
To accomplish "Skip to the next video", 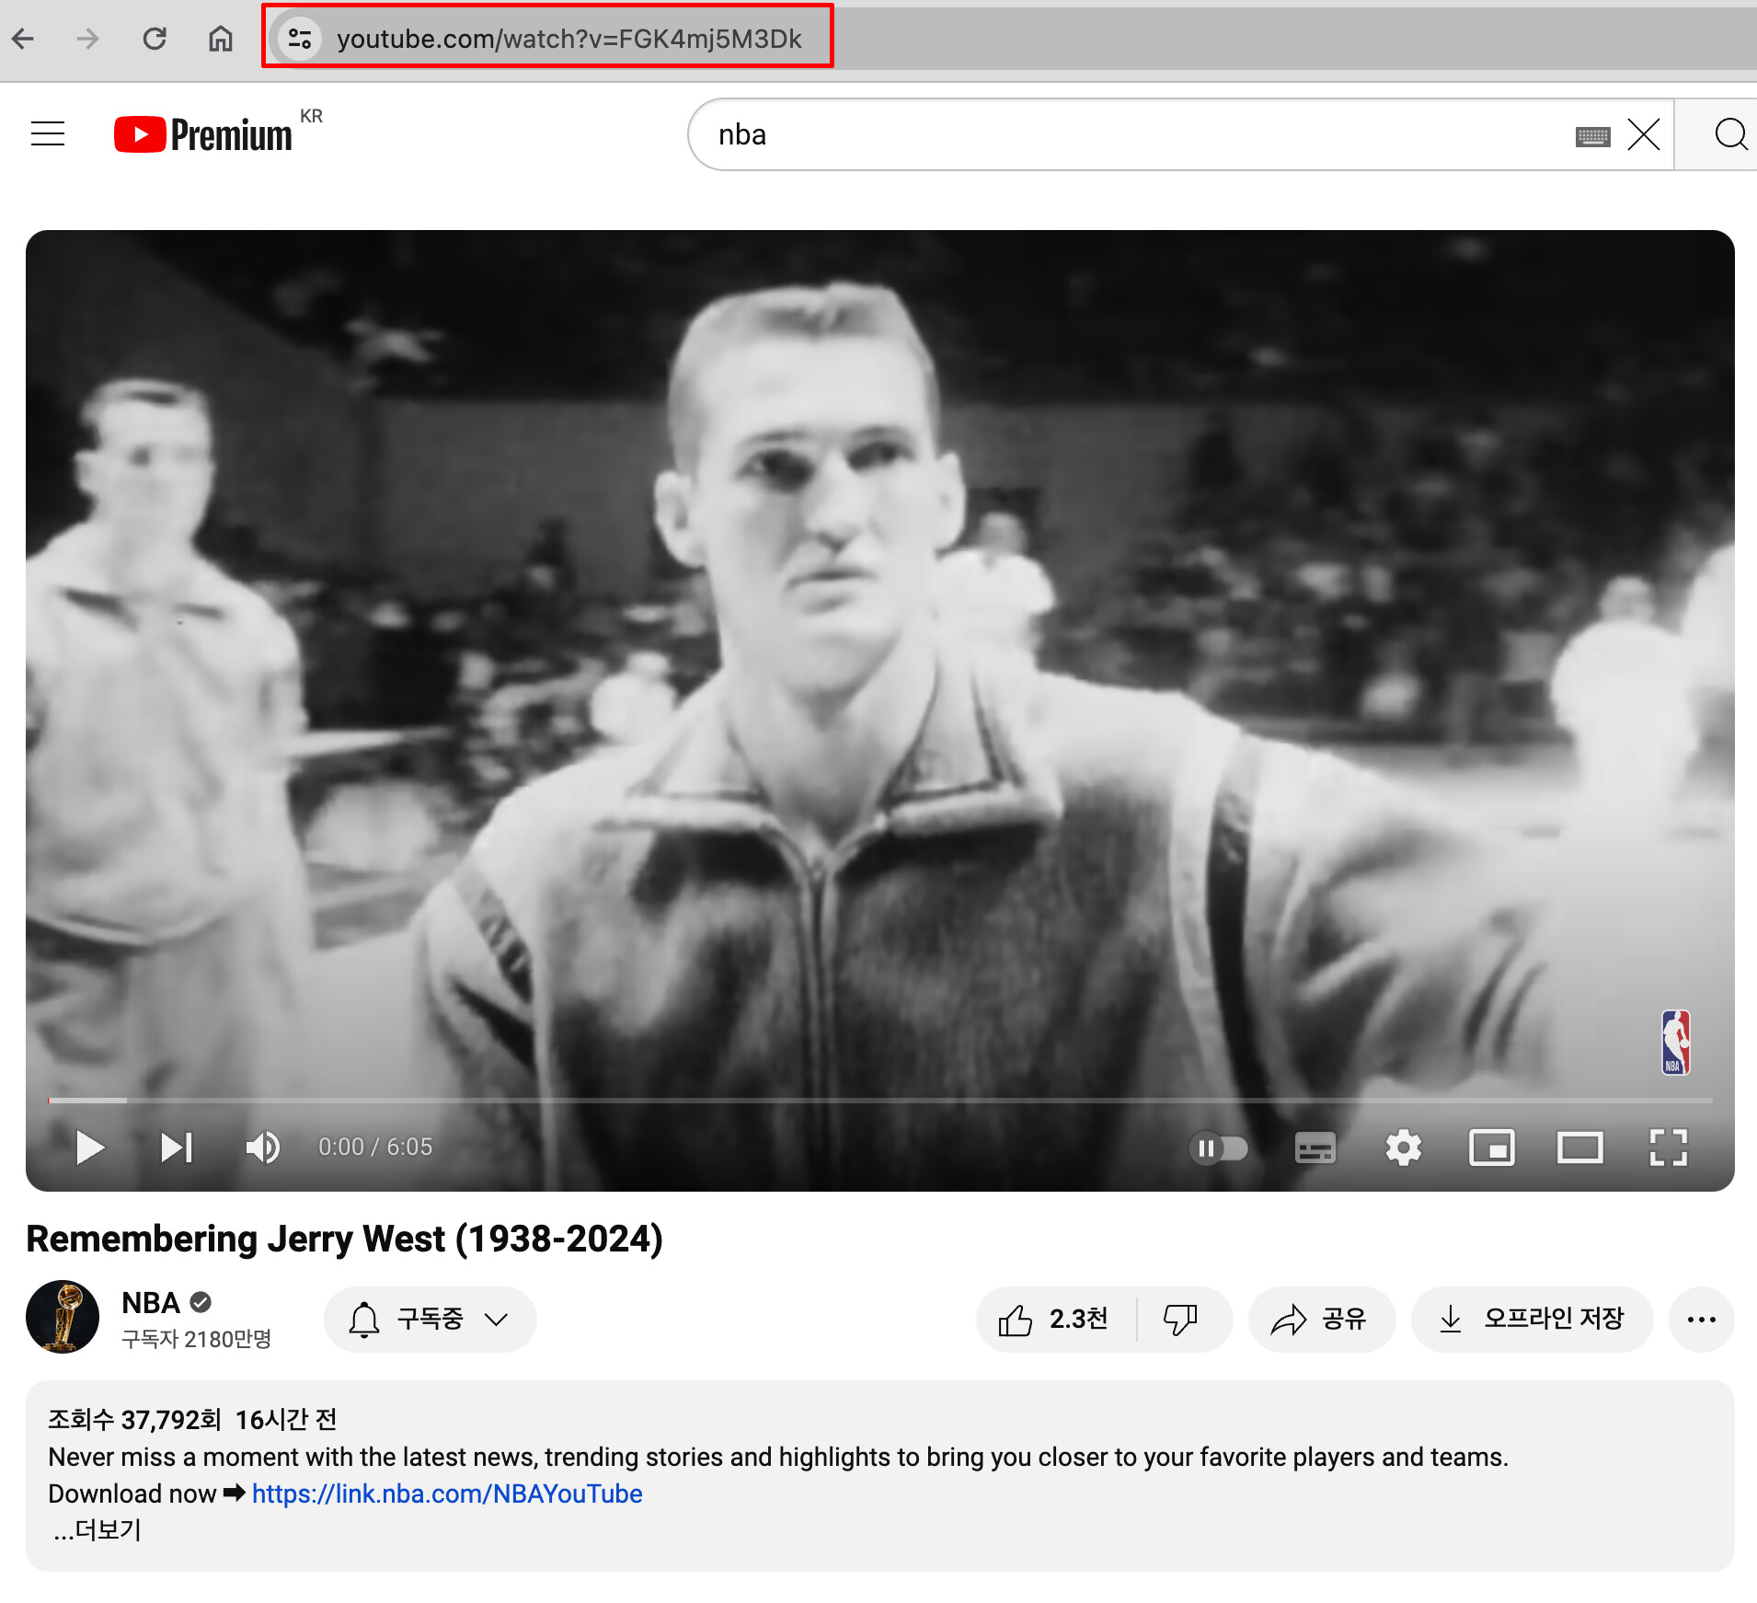I will [176, 1147].
